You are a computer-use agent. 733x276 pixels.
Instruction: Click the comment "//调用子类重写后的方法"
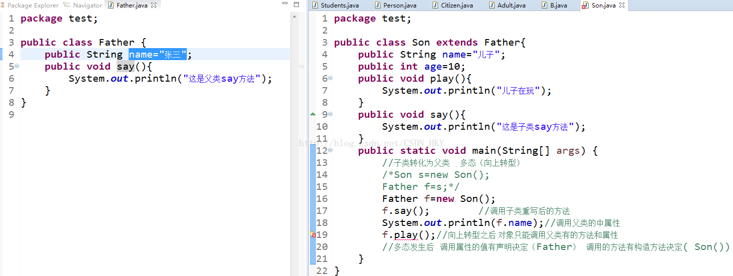[x=524, y=211]
